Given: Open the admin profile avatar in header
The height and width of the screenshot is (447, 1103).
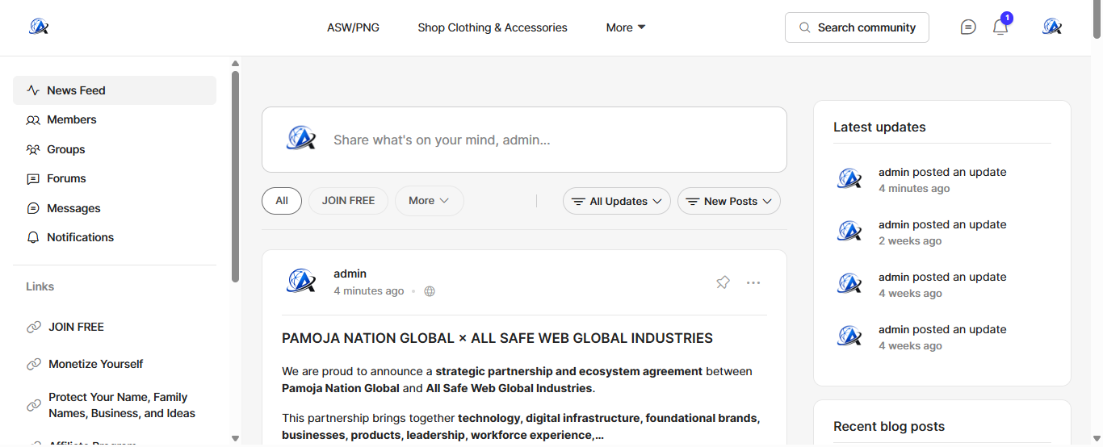Looking at the screenshot, I should [x=1051, y=27].
